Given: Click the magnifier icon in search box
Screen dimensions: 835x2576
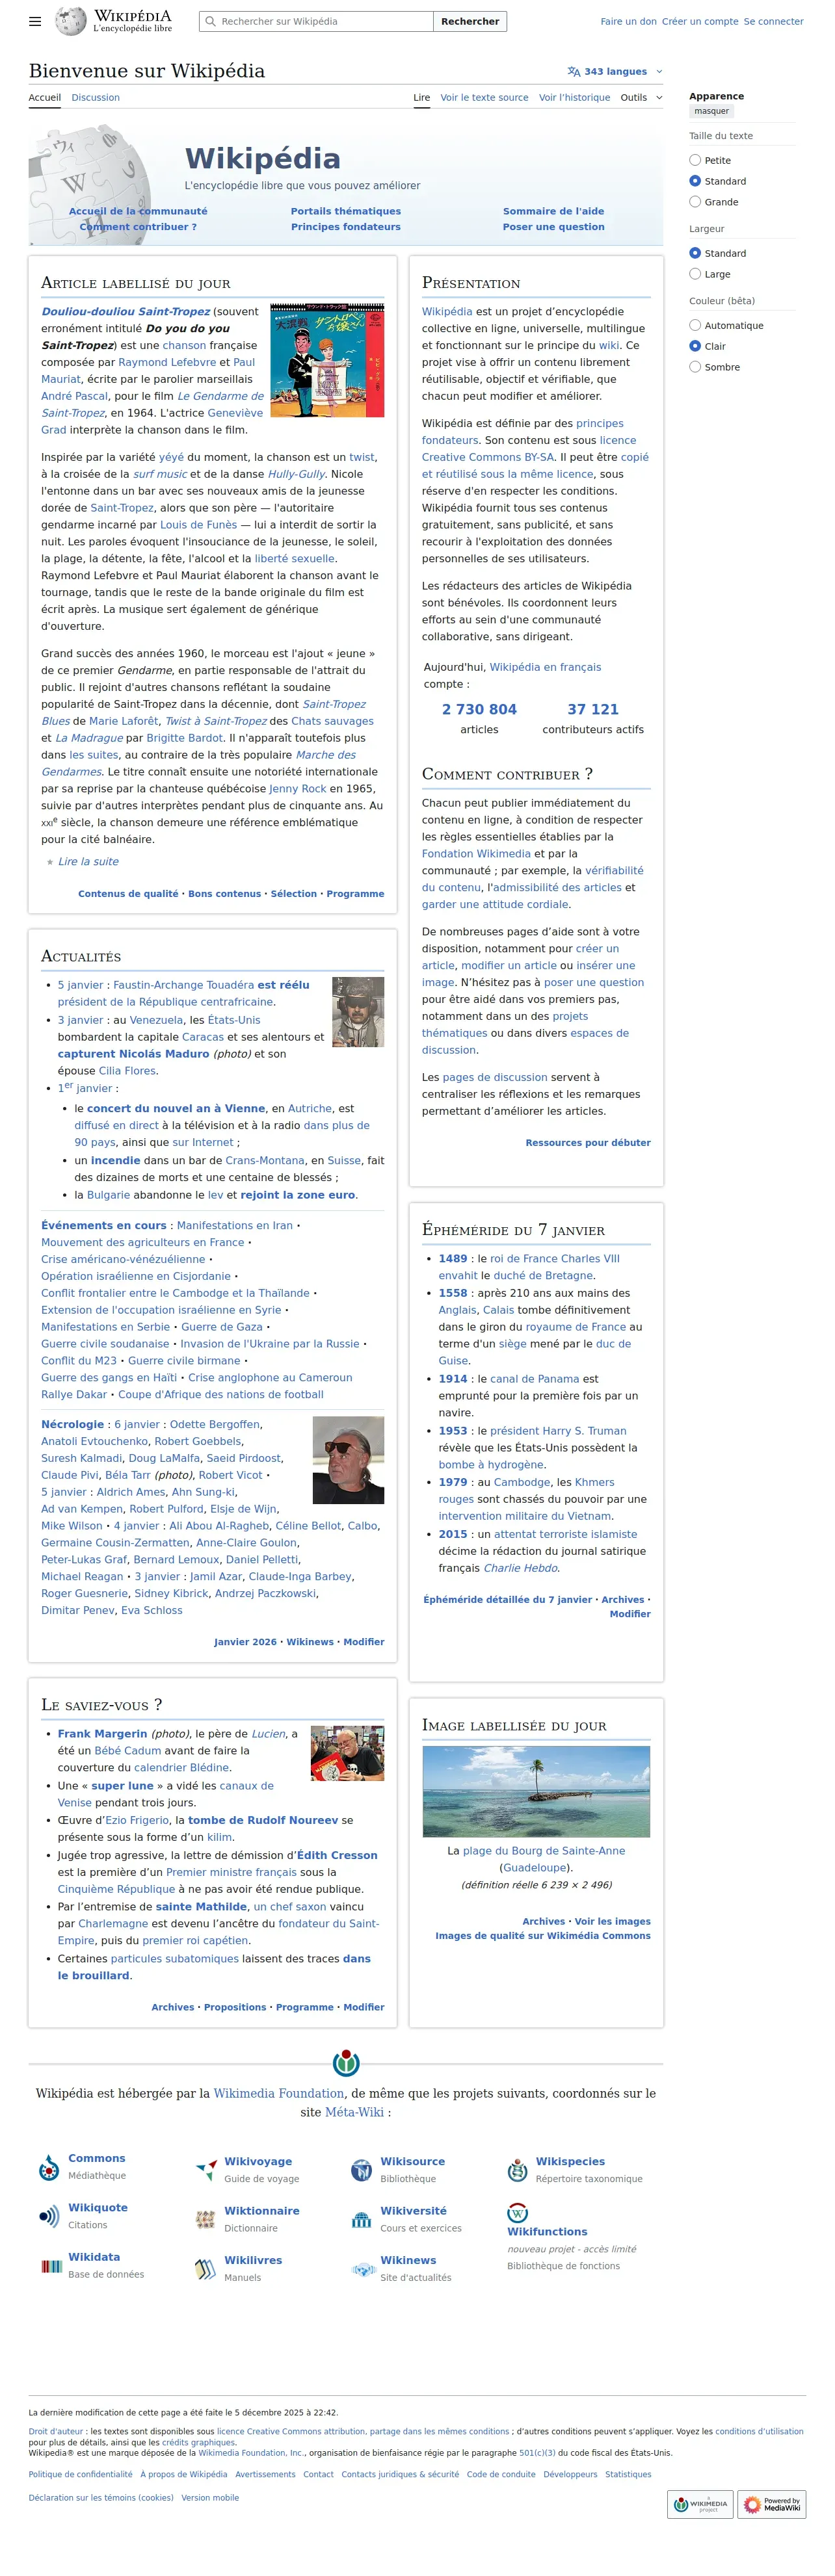Looking at the screenshot, I should (x=210, y=21).
